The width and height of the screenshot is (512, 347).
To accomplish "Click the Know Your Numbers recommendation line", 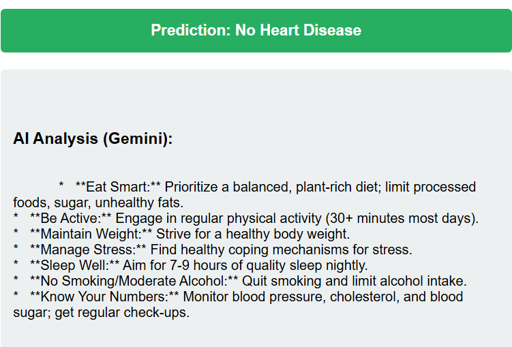I will pos(238,304).
